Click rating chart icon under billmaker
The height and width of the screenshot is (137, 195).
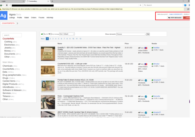click(x=152, y=66)
